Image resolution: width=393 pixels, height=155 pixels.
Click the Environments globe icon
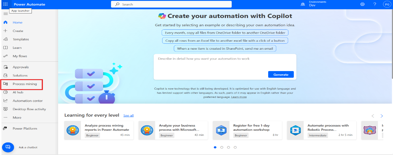(x=303, y=4)
